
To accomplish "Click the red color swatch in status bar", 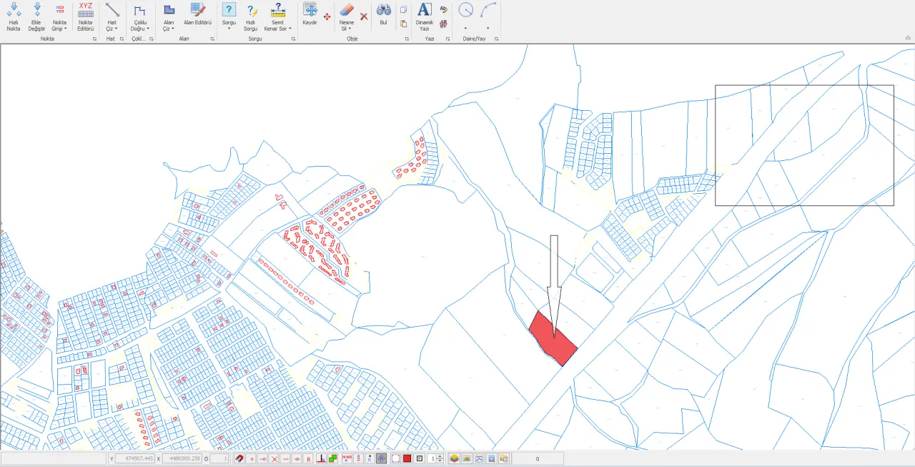I will click(407, 458).
